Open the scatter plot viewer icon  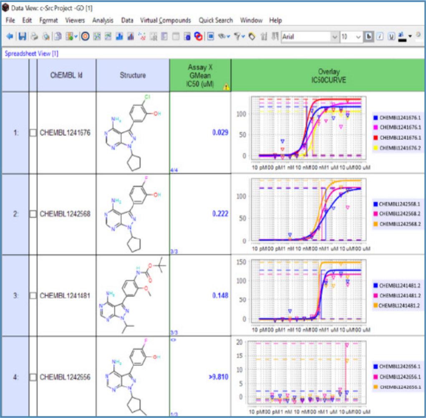click(97, 36)
